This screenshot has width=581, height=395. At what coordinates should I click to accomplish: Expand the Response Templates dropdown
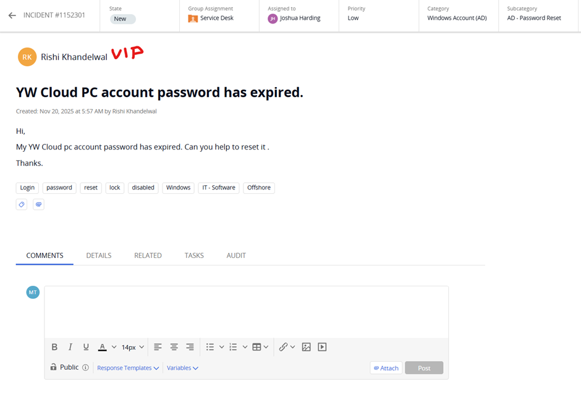click(x=128, y=368)
